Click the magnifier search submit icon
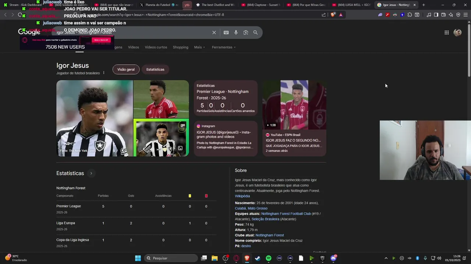 coord(255,33)
